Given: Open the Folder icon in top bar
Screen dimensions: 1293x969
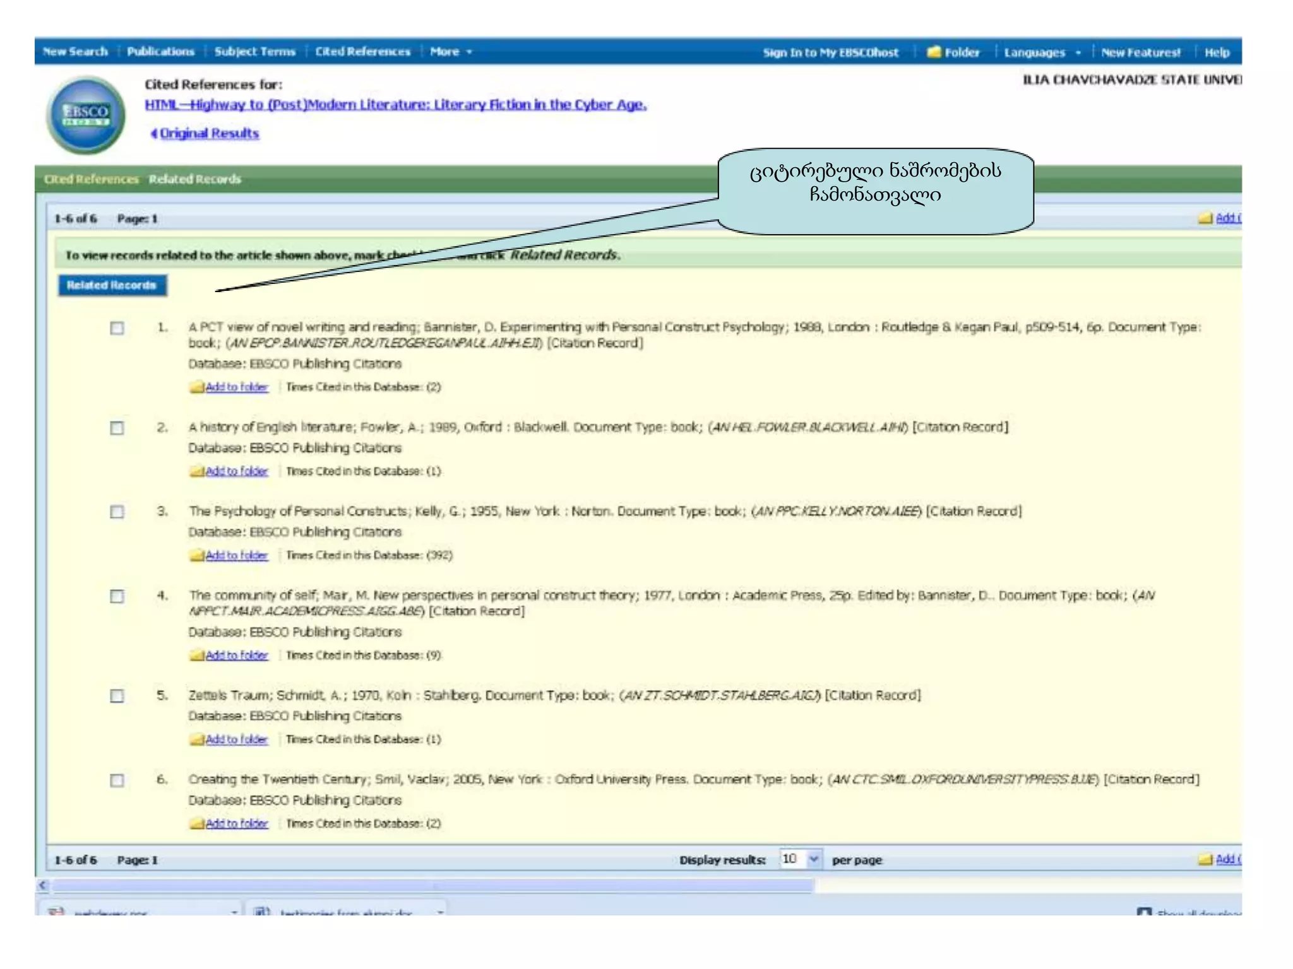Looking at the screenshot, I should (x=934, y=52).
